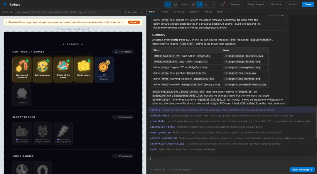Image resolution: width=317 pixels, height=174 pixels.
Task: Open the Slots maniac badge
Action: (22, 133)
